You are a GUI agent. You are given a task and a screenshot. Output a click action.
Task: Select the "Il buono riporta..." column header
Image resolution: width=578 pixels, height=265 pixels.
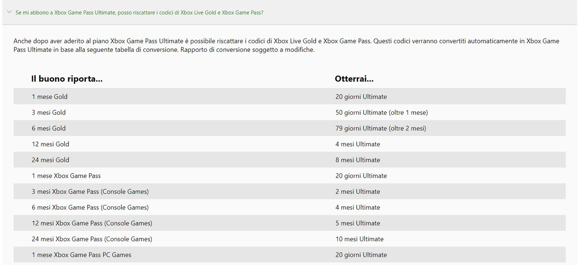pos(67,79)
